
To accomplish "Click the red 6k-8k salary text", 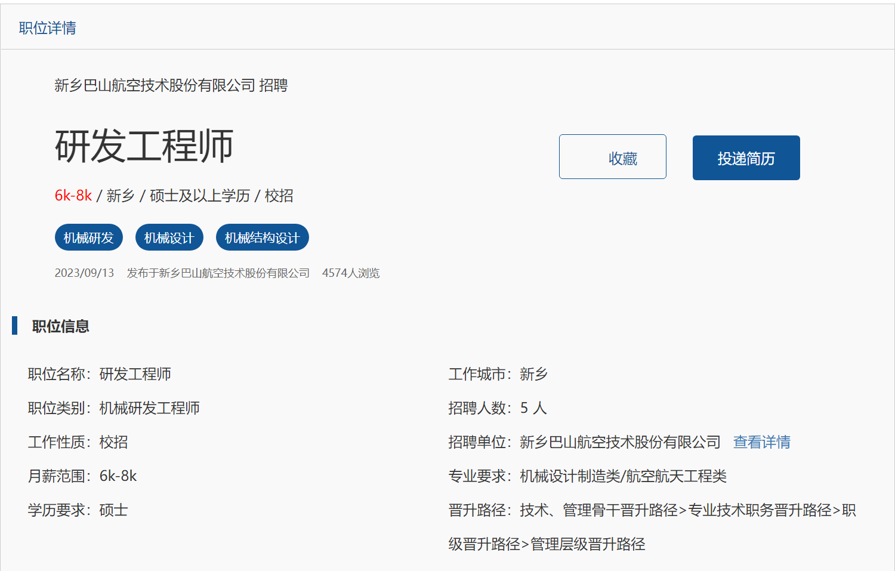I will pyautogui.click(x=73, y=196).
